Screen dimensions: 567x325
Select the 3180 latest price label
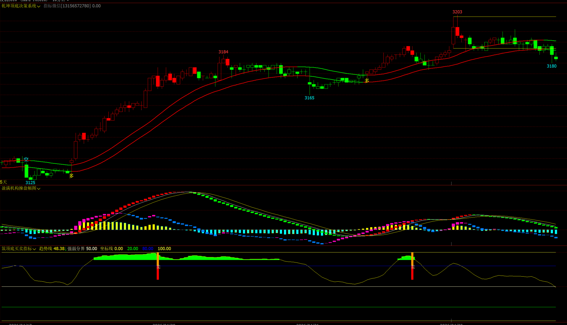pyautogui.click(x=551, y=66)
